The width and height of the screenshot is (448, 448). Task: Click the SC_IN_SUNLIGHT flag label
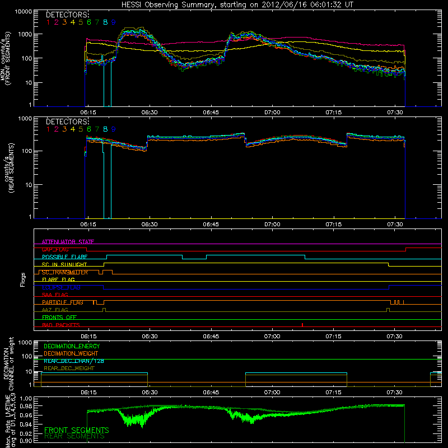tap(64, 264)
